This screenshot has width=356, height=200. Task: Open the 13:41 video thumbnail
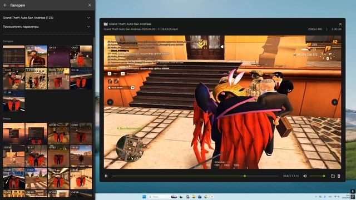[14, 79]
